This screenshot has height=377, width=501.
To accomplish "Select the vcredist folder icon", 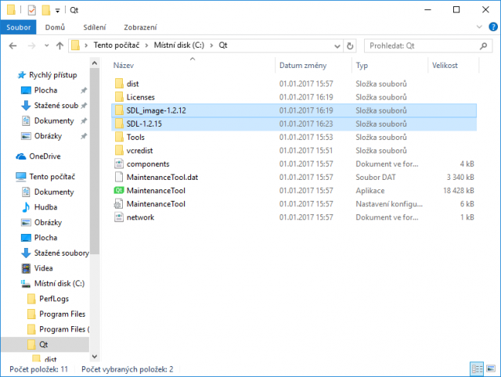I will (119, 150).
